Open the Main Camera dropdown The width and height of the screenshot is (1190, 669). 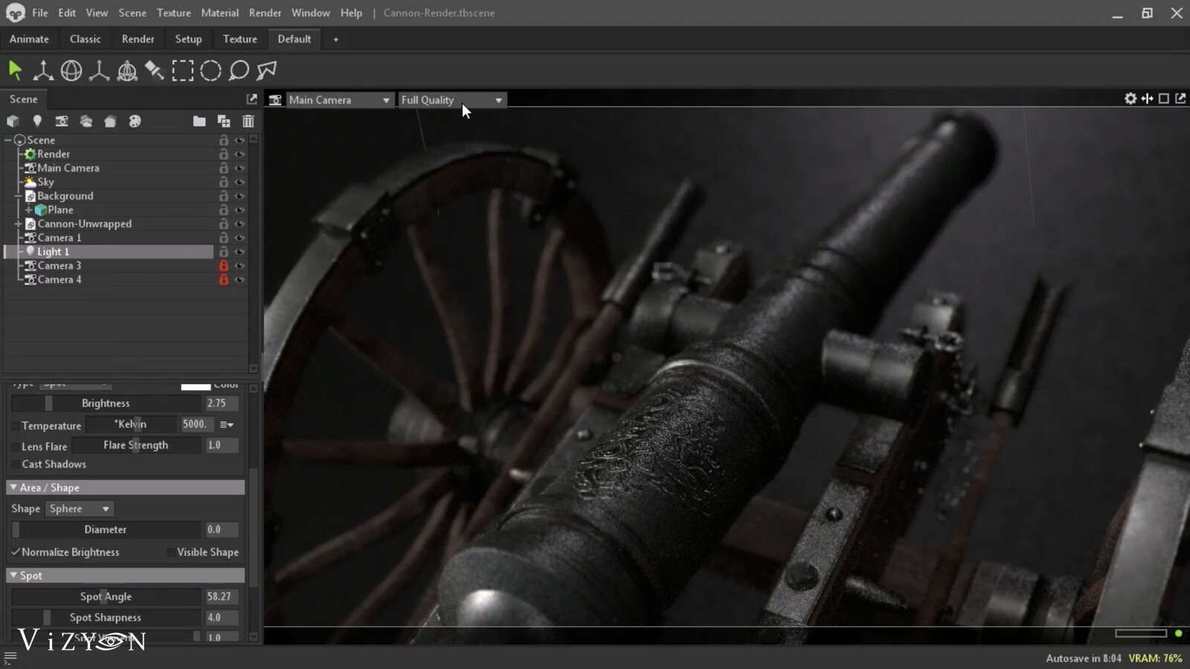[x=339, y=100]
